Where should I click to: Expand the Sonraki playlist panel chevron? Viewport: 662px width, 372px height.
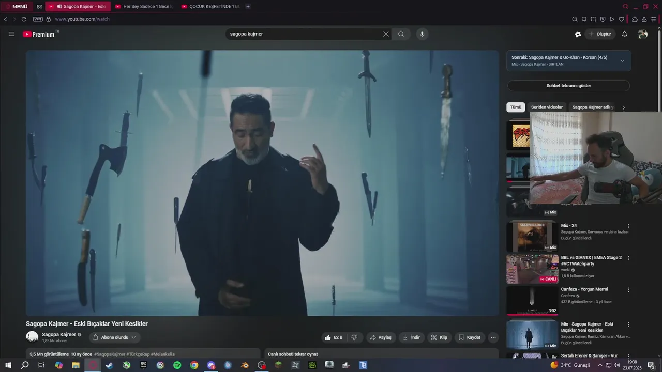[622, 61]
